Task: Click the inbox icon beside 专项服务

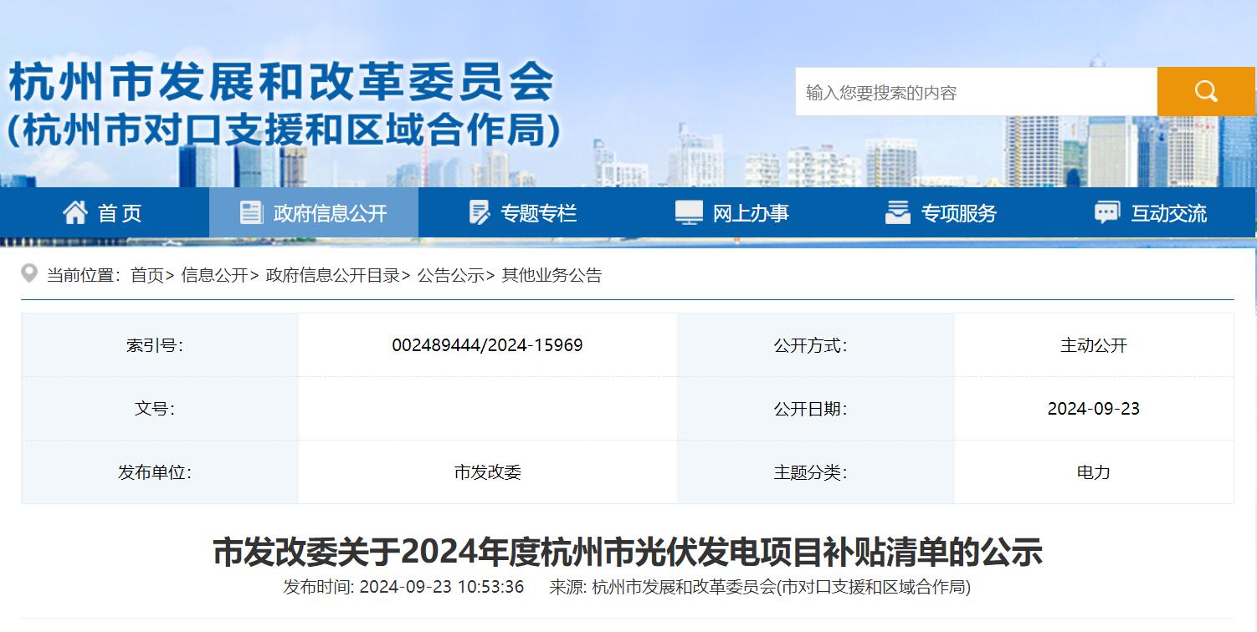Action: pyautogui.click(x=897, y=212)
